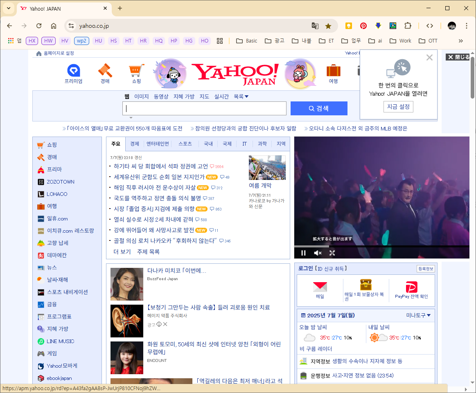
Task: Open the 주제 목록 link
Action: (149, 252)
